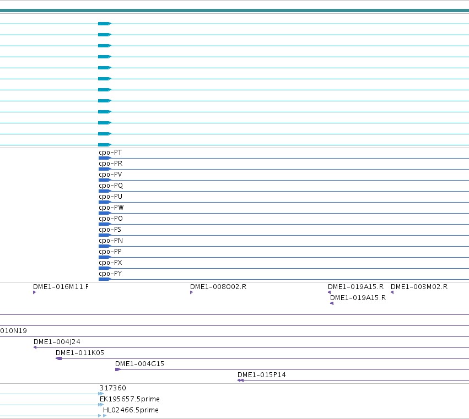The image size is (469, 419).
Task: Click the DME1-011K05 clone label
Action: click(80, 353)
